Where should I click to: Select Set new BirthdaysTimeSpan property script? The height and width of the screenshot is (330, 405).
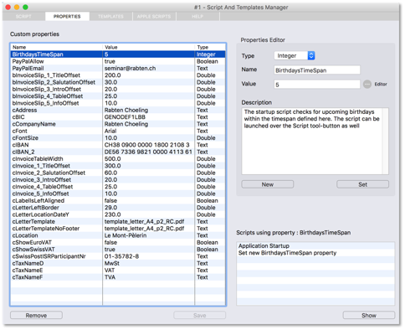(315, 253)
